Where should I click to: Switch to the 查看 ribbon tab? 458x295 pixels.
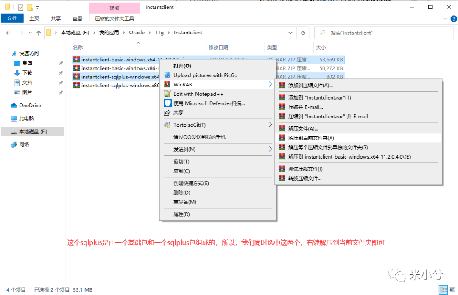[x=78, y=18]
